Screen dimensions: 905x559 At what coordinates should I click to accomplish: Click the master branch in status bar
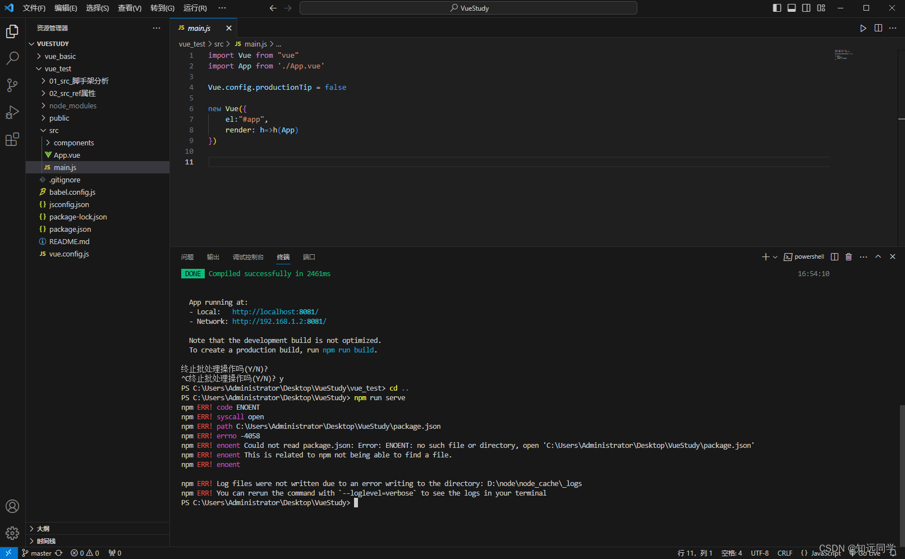pos(36,553)
